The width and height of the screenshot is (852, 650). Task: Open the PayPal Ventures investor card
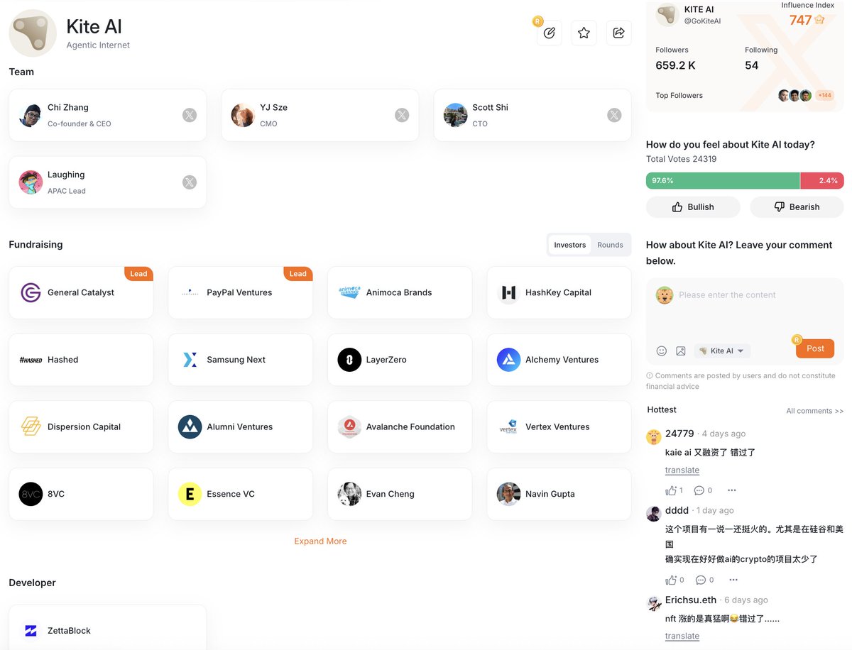point(240,292)
